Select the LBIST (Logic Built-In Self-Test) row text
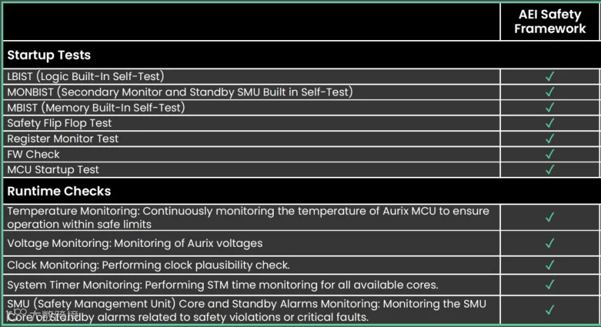 point(85,77)
